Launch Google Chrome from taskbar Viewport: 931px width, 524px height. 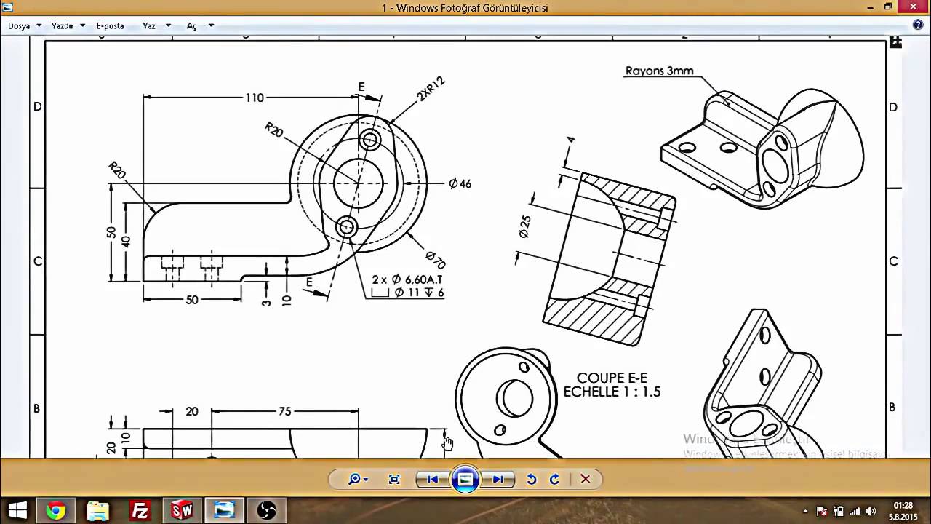(x=55, y=510)
